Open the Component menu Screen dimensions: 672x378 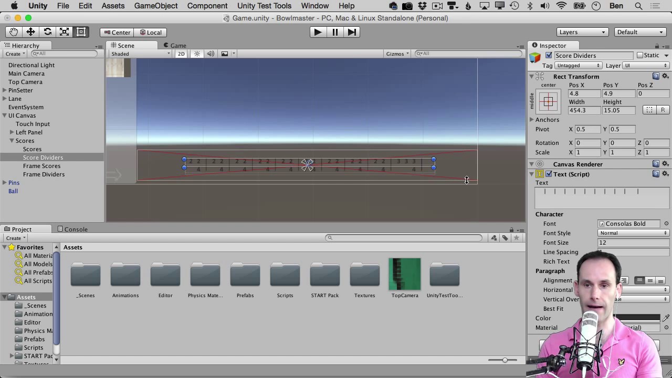coord(207,6)
